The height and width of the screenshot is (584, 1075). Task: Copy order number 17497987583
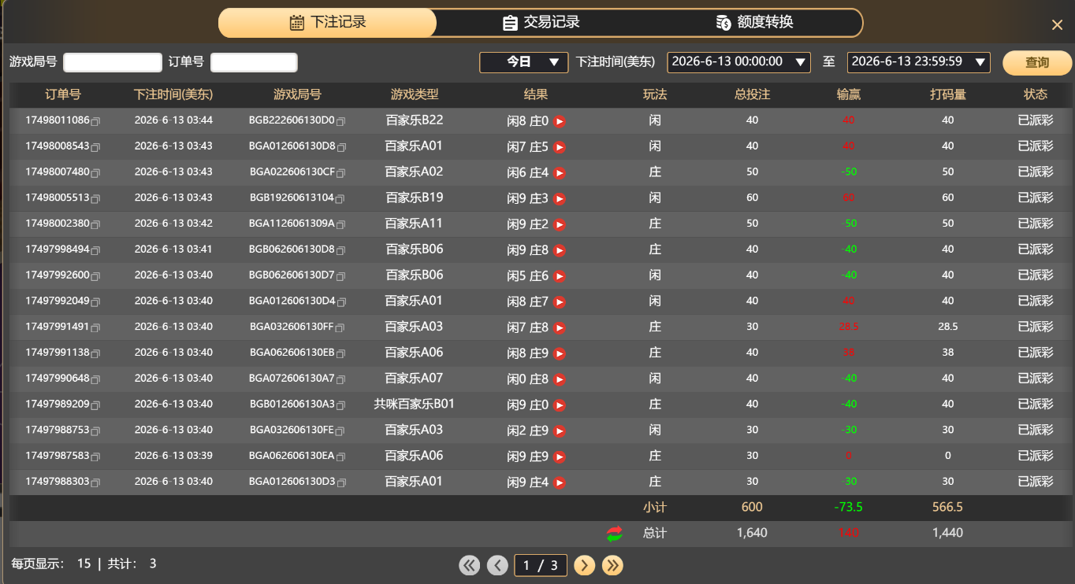pyautogui.click(x=95, y=457)
